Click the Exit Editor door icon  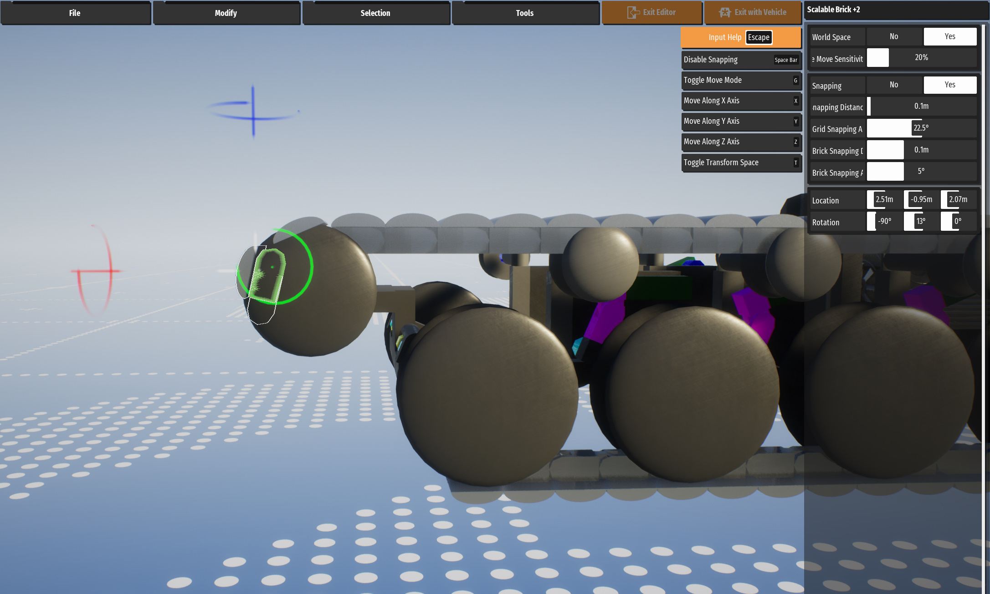point(633,12)
